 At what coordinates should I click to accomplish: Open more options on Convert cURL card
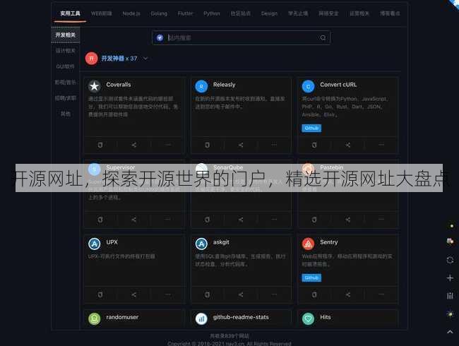coord(381,145)
